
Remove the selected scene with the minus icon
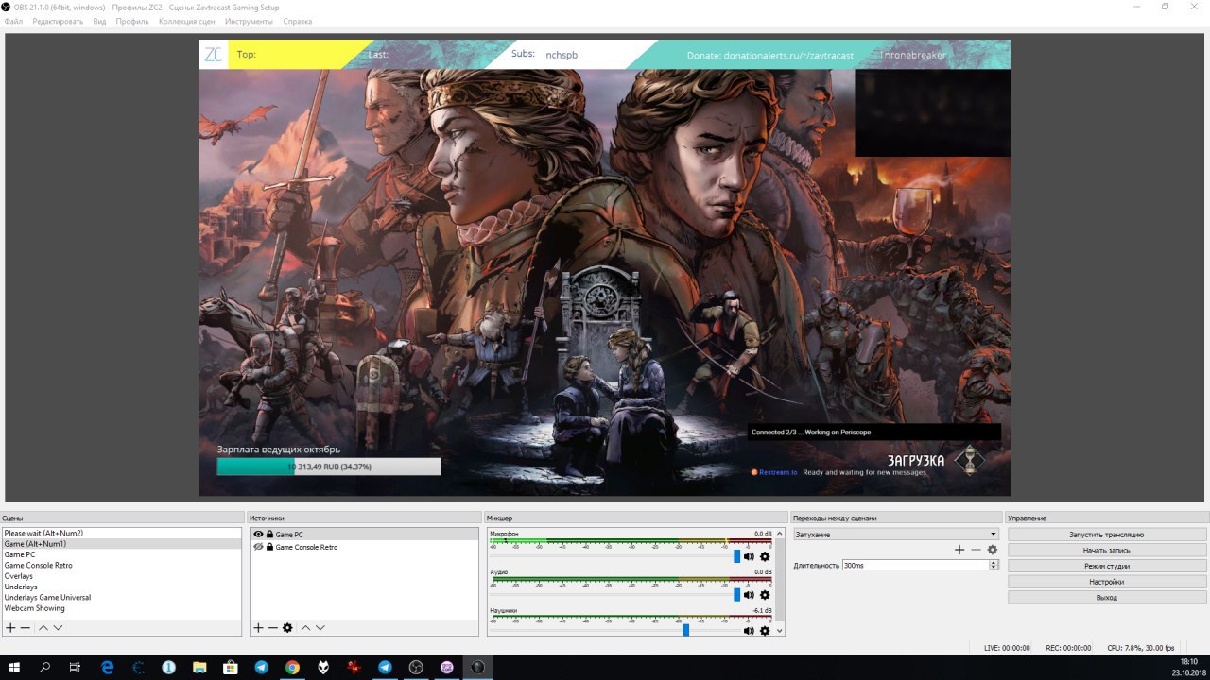[26, 628]
